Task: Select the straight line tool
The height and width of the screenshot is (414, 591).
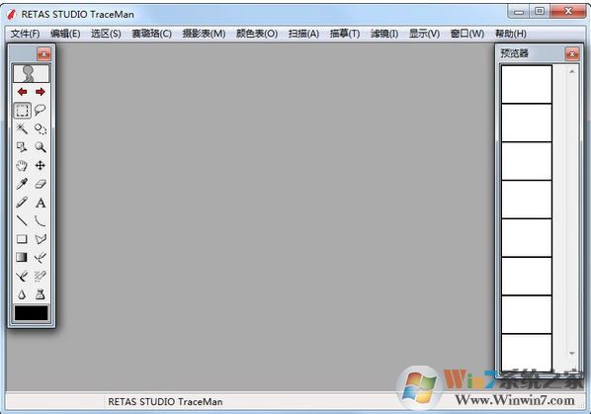Action: [x=22, y=220]
